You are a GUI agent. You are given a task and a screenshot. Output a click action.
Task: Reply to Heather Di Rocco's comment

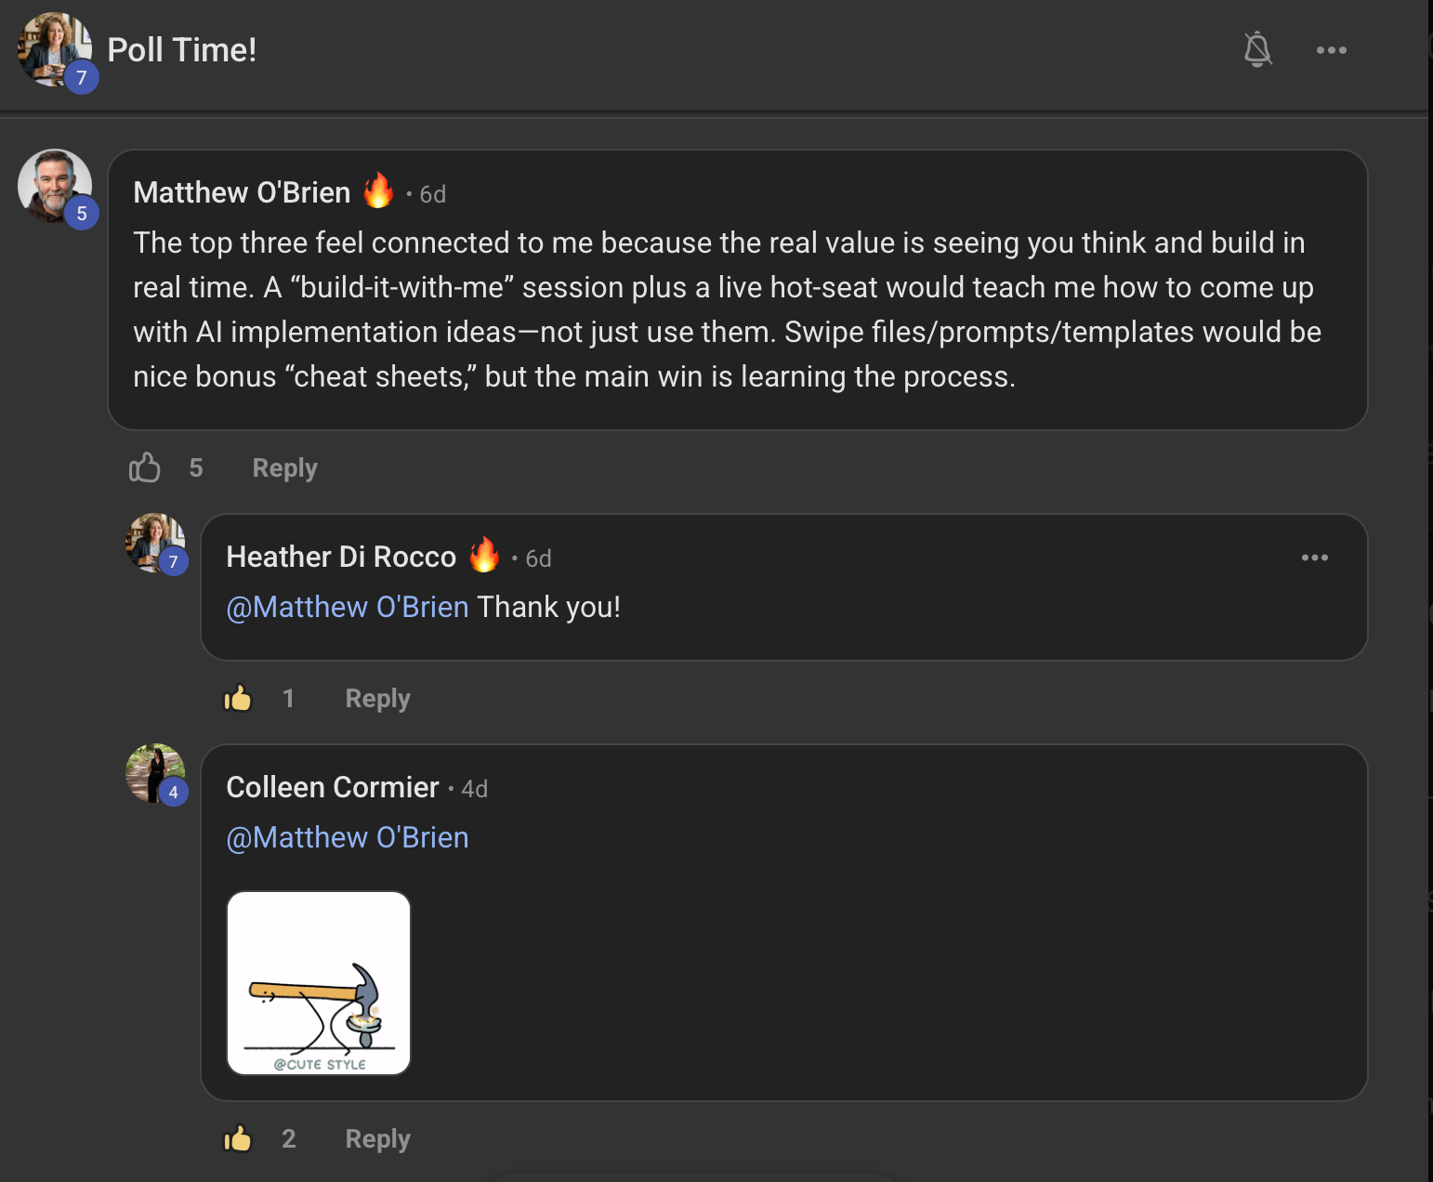pyautogui.click(x=378, y=699)
